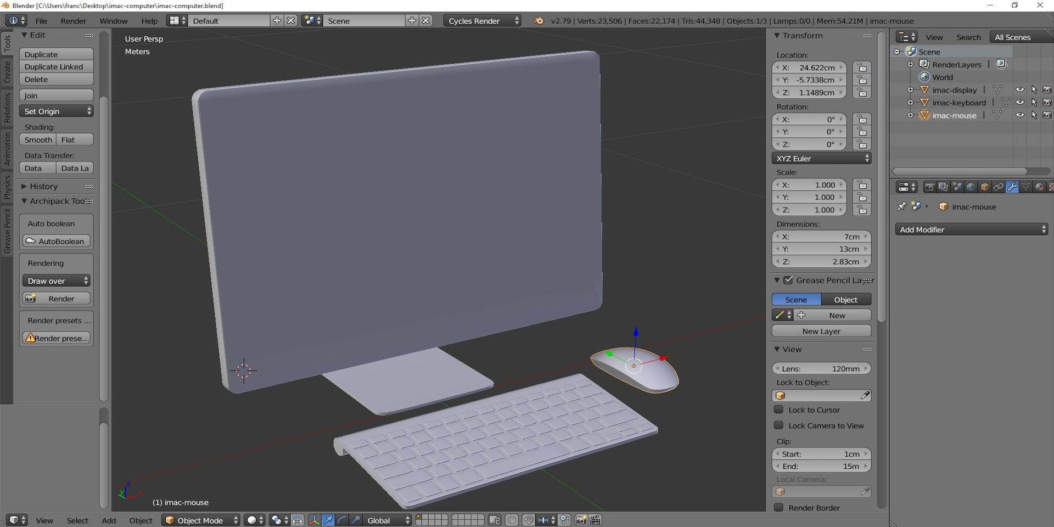Open the Constraints chain-link properties tab
This screenshot has height=527, width=1054.
[x=998, y=187]
